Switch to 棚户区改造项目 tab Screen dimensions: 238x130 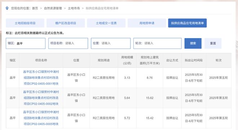pyautogui.click(x=66, y=23)
